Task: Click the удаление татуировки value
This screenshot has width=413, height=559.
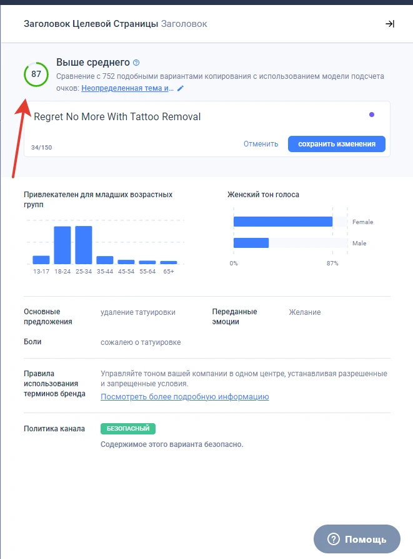Action: coord(138,312)
